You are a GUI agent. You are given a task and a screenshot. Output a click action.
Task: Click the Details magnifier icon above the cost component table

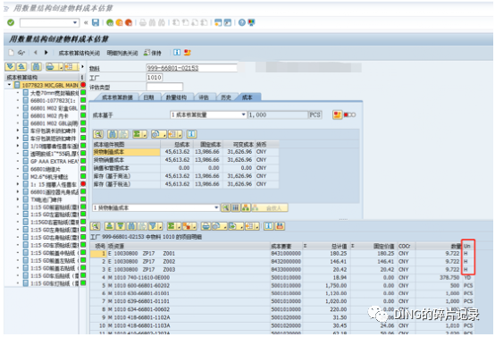pyautogui.click(x=98, y=134)
